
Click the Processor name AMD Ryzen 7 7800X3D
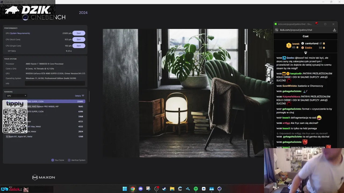(x=45, y=64)
